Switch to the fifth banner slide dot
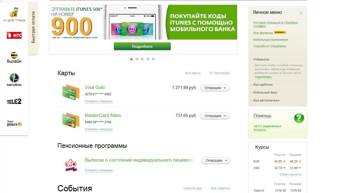The image size is (343, 193). point(153,59)
